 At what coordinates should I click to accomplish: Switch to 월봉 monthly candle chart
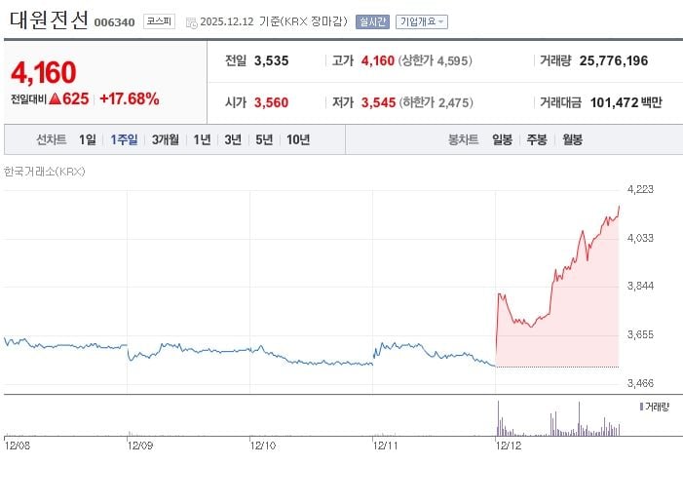572,139
